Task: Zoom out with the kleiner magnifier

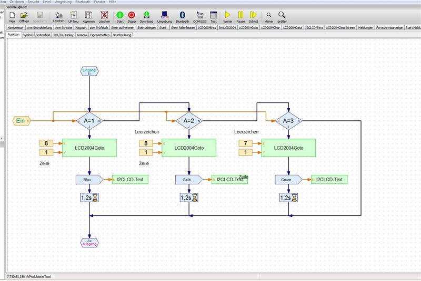Action: pyautogui.click(x=269, y=17)
